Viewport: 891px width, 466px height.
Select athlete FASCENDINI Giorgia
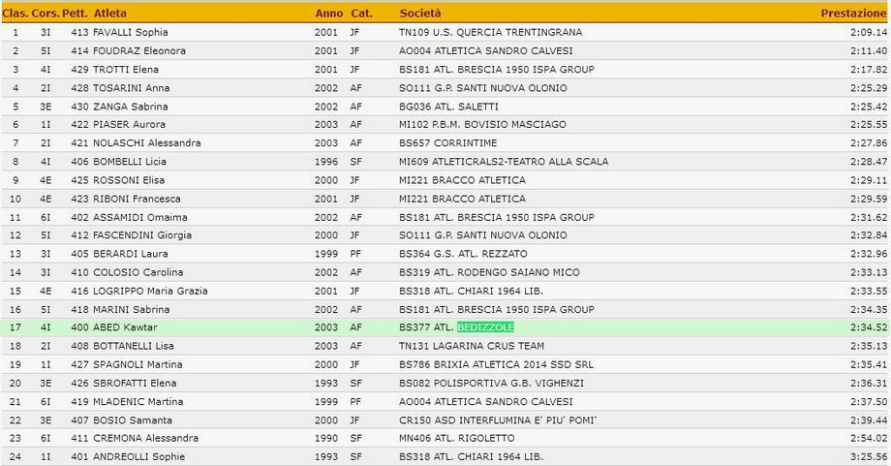click(142, 235)
